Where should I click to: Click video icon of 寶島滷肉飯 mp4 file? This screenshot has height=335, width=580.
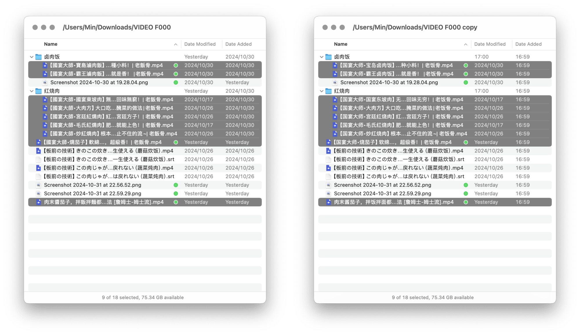pos(45,65)
